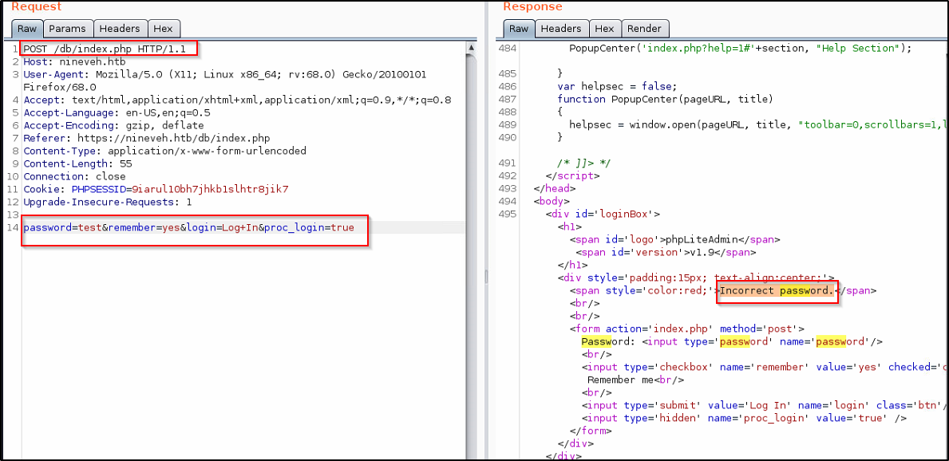Image resolution: width=949 pixels, height=461 pixels.
Task: Click the PHPSESSID cookie value
Action: [x=210, y=189]
